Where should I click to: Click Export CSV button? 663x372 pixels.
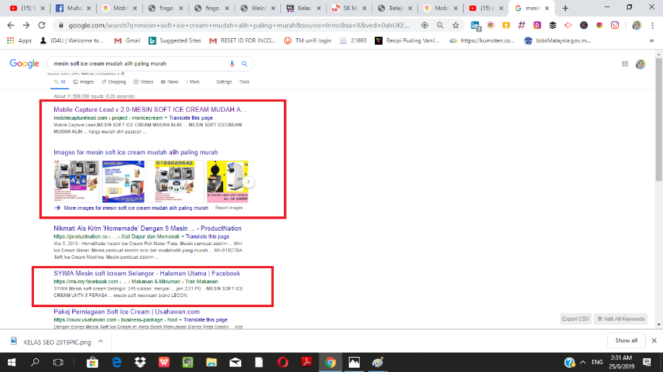pos(576,319)
